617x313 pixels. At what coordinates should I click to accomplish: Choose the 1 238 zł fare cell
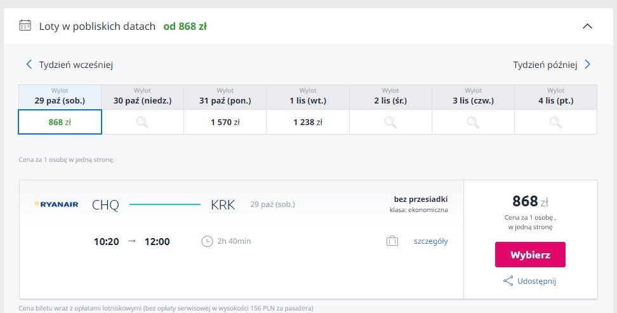pyautogui.click(x=308, y=122)
